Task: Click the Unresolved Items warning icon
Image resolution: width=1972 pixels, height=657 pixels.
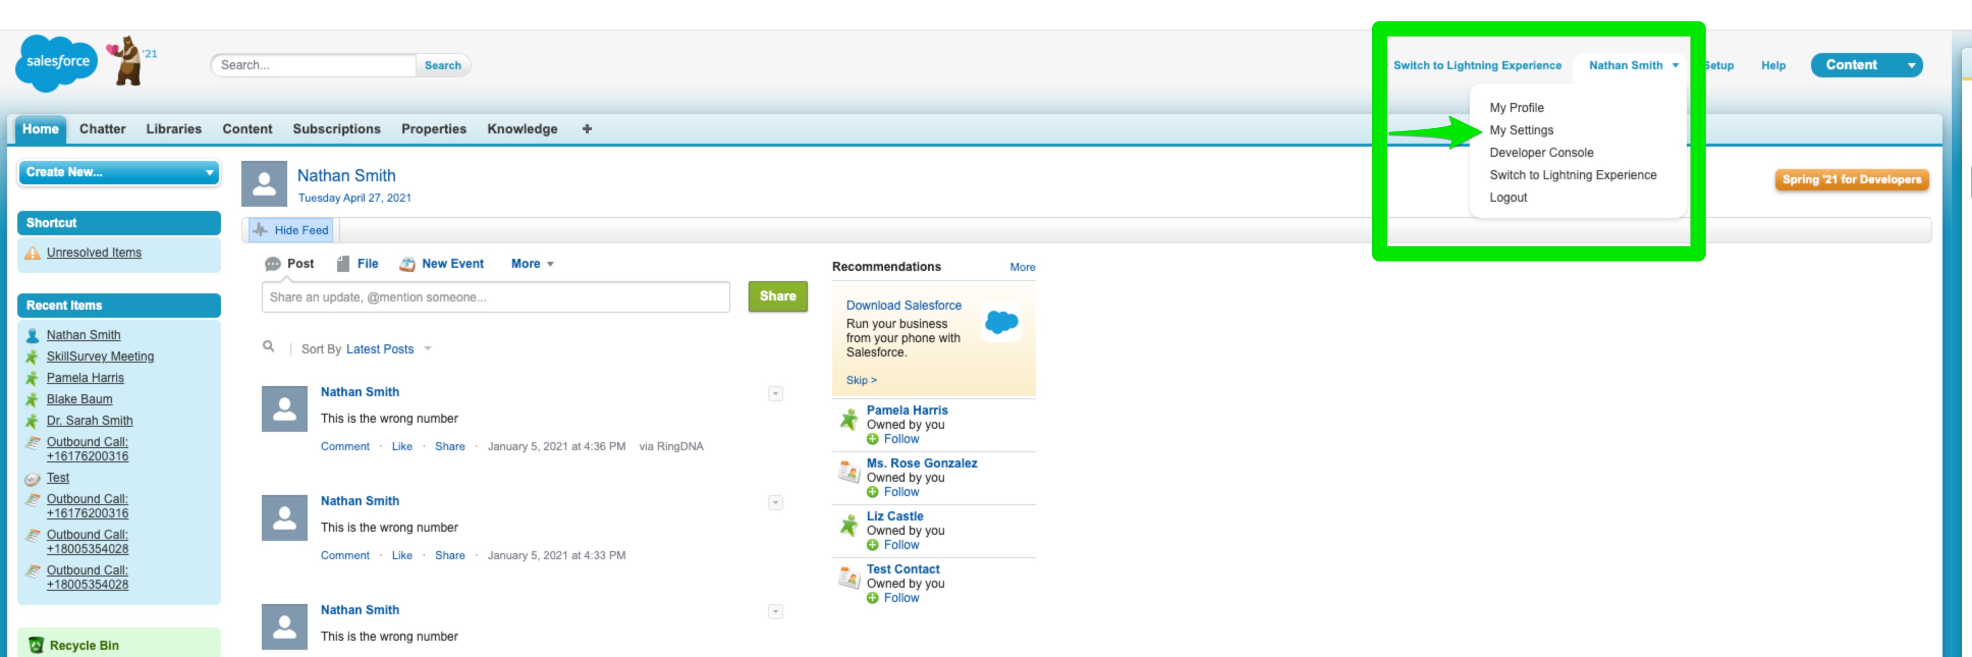Action: pyautogui.click(x=32, y=253)
